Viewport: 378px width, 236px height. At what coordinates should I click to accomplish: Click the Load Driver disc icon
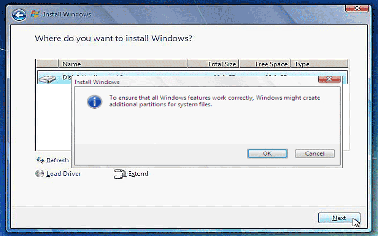[x=40, y=173]
